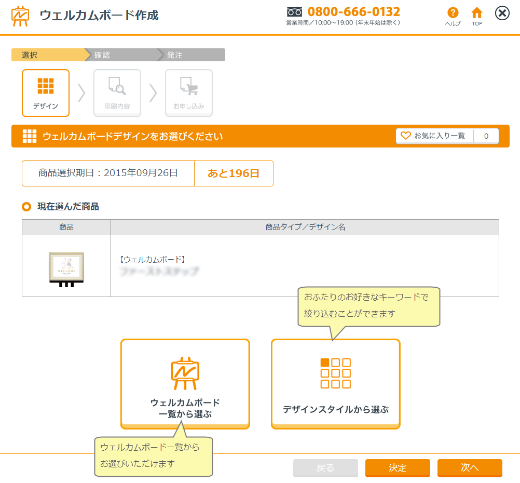Choose デザインスタイルから選ぶ option
This screenshot has width=520, height=483.
(336, 384)
